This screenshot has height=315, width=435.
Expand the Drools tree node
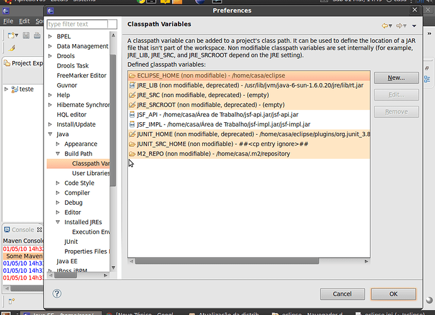(50, 55)
